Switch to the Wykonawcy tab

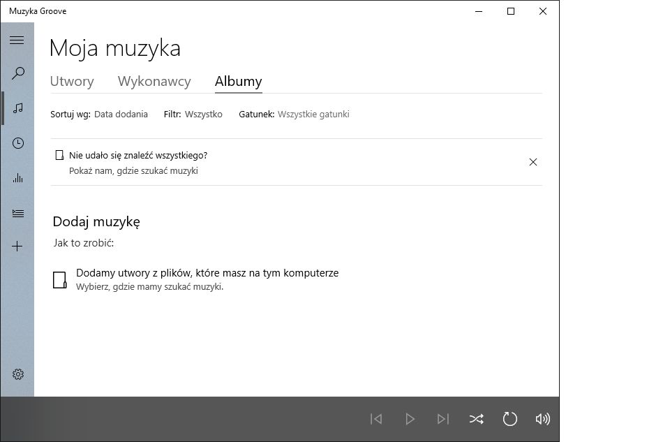[x=154, y=81]
